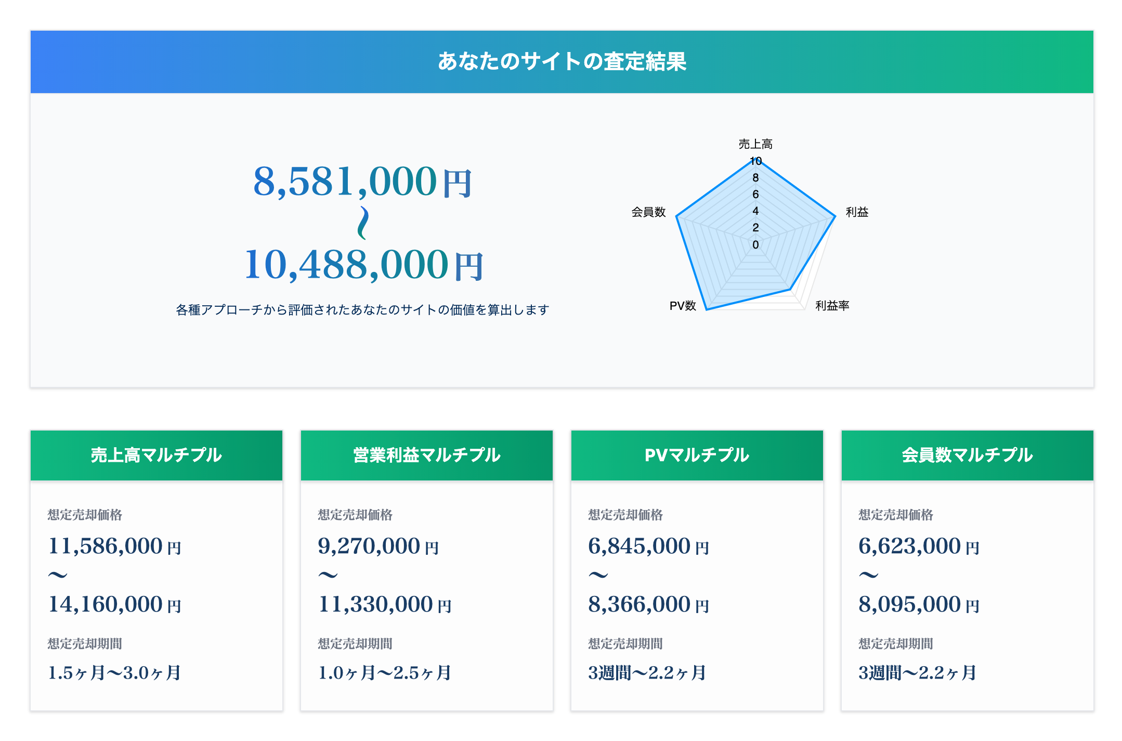Click the 8,581,000円 lower valuation figure
The height and width of the screenshot is (741, 1122).
(362, 182)
